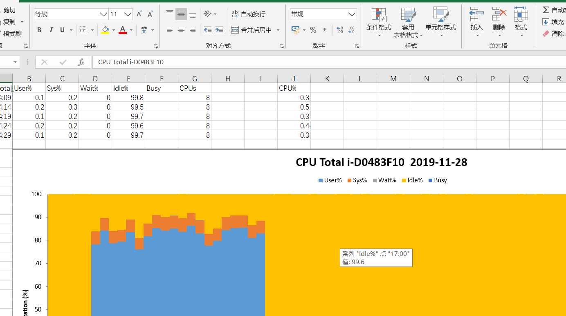
Task: Select column J header
Action: pos(294,78)
